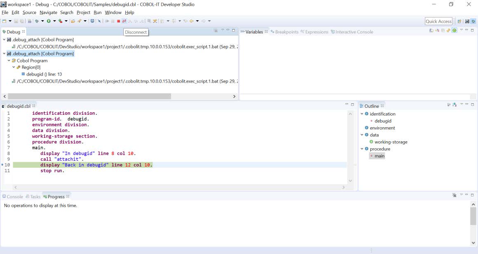Click the Terminate icon in the toolbar
Screen dimensions: 478x254
pyautogui.click(x=118, y=21)
